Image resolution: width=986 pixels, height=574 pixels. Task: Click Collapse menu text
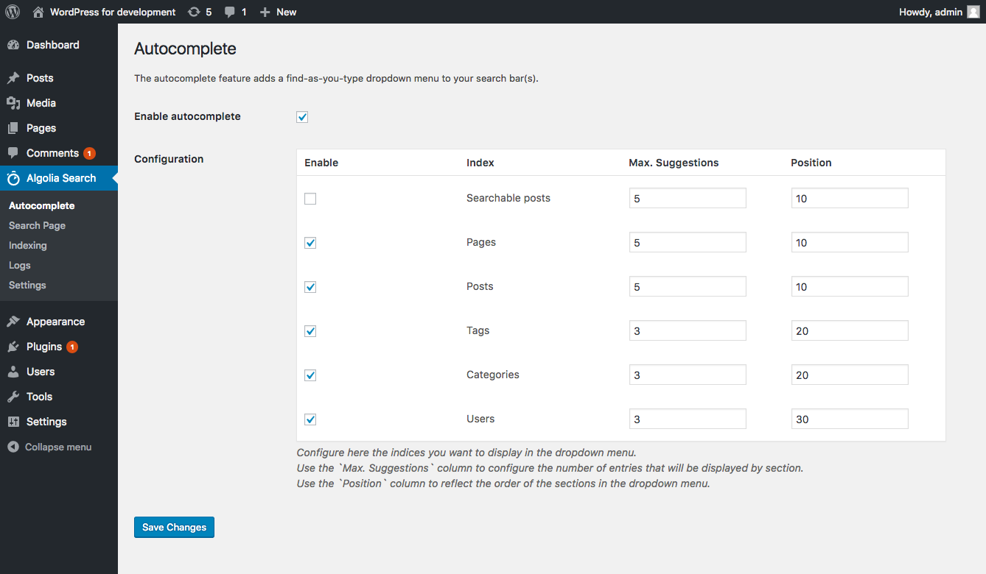(x=58, y=447)
